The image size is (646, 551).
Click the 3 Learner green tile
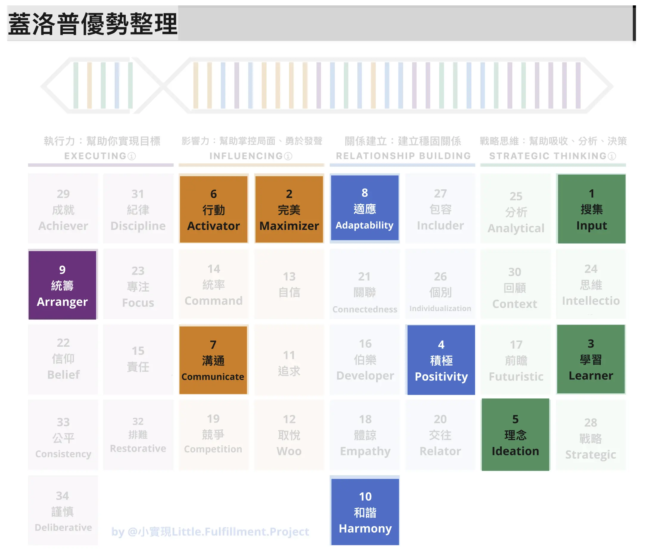[x=591, y=359]
